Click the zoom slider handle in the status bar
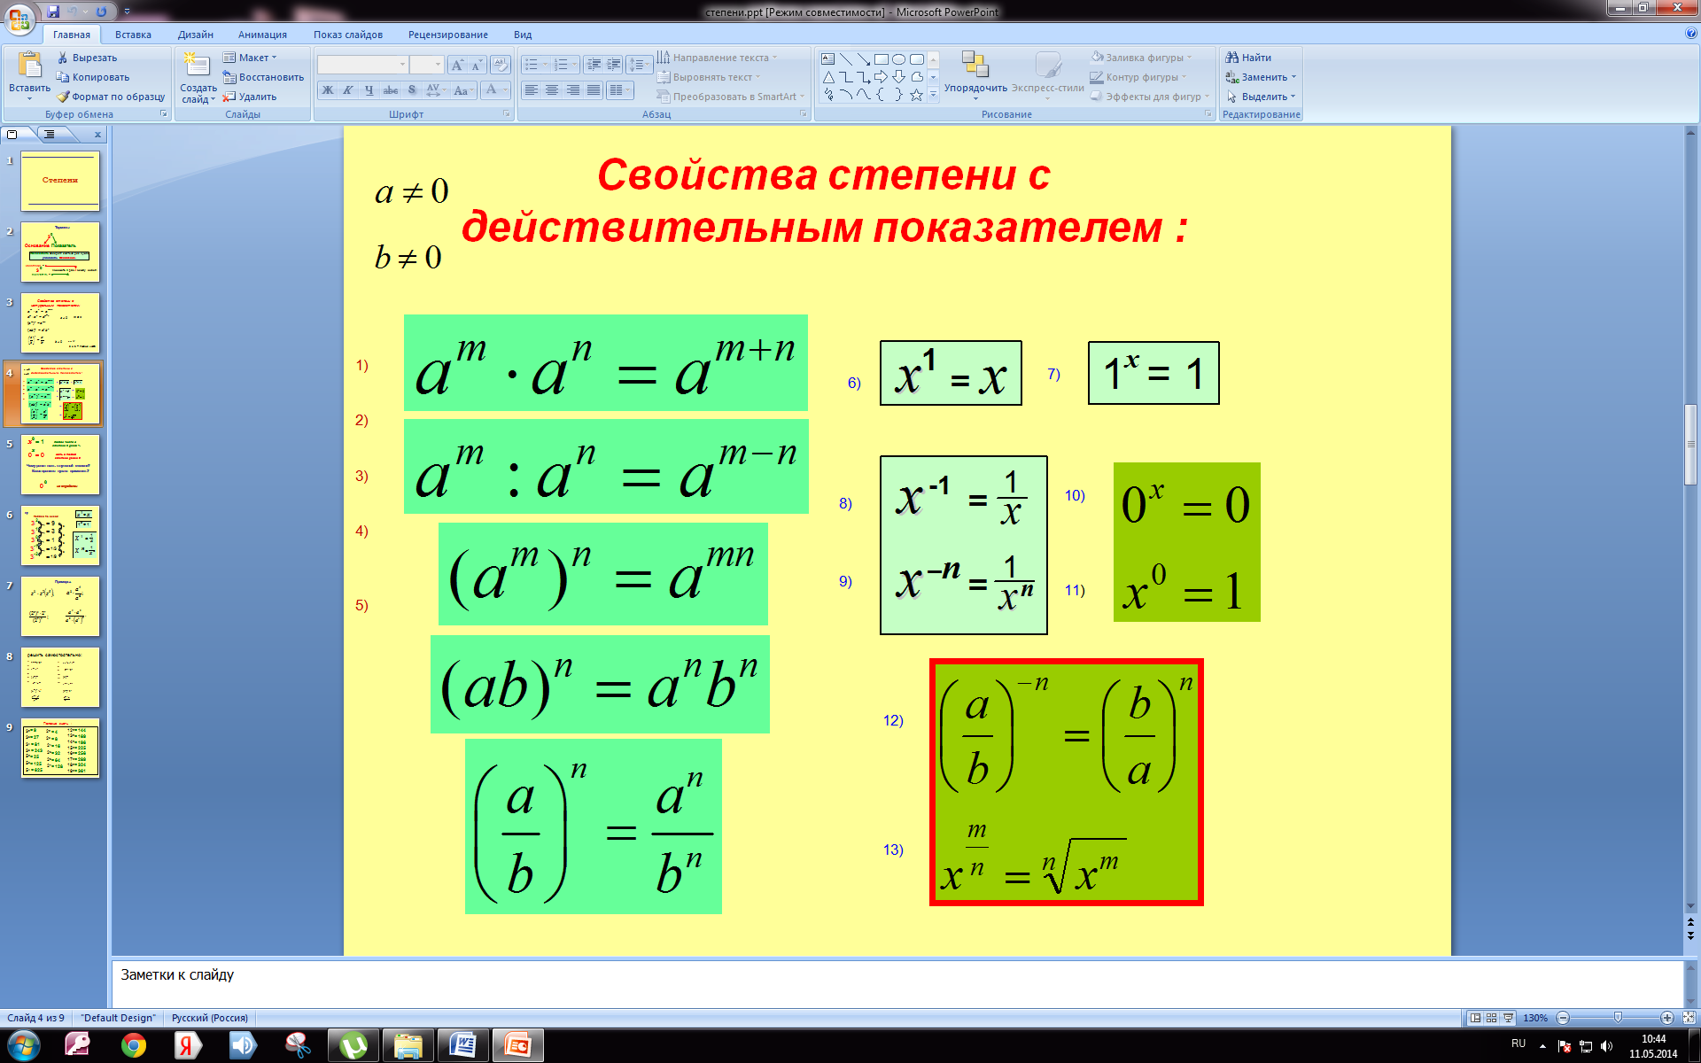Screen dimensions: 1701x1063 tap(1618, 1018)
